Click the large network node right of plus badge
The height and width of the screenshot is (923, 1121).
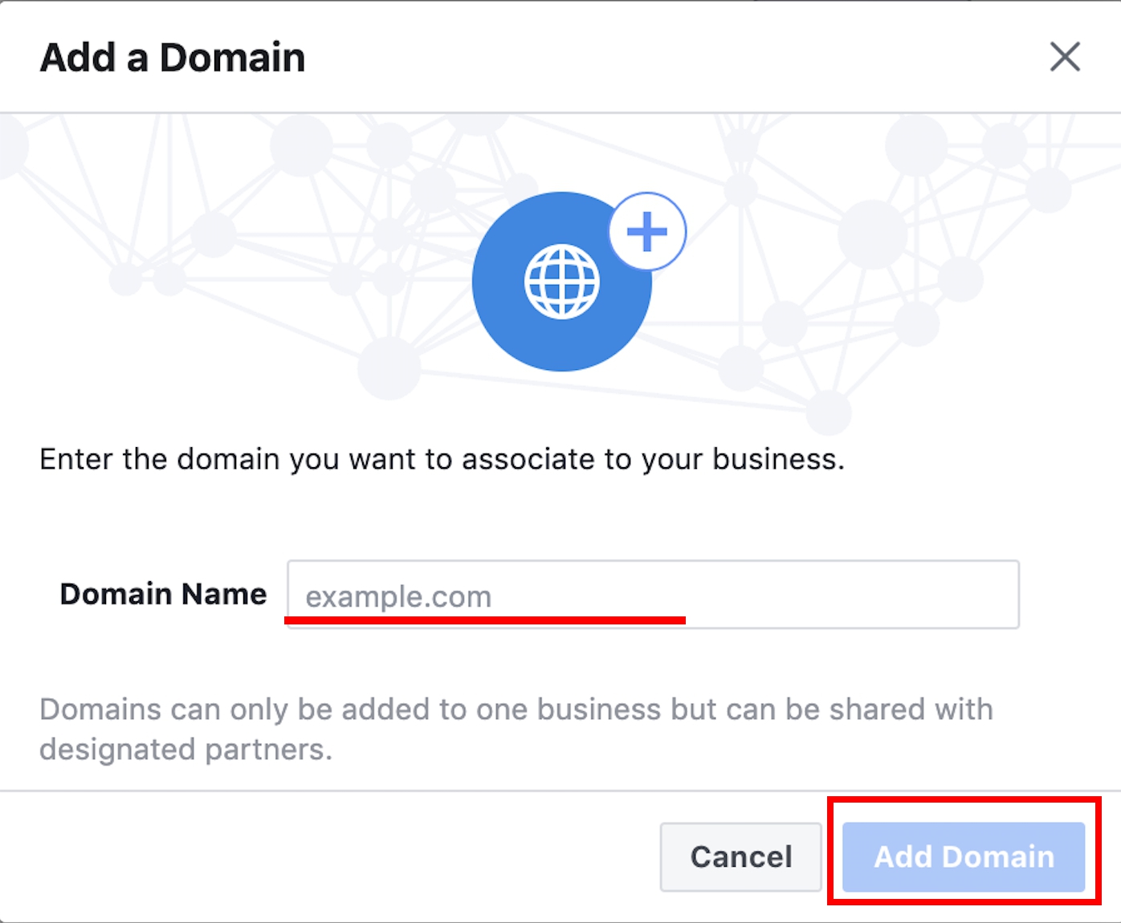coord(873,234)
